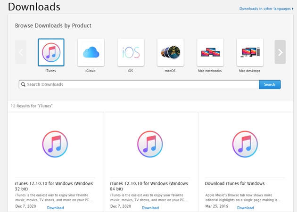Click the magnifier icon in search box

pyautogui.click(x=23, y=84)
